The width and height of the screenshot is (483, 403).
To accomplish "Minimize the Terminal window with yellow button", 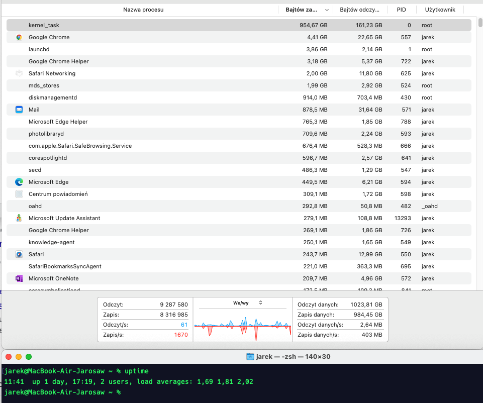I will [x=19, y=356].
